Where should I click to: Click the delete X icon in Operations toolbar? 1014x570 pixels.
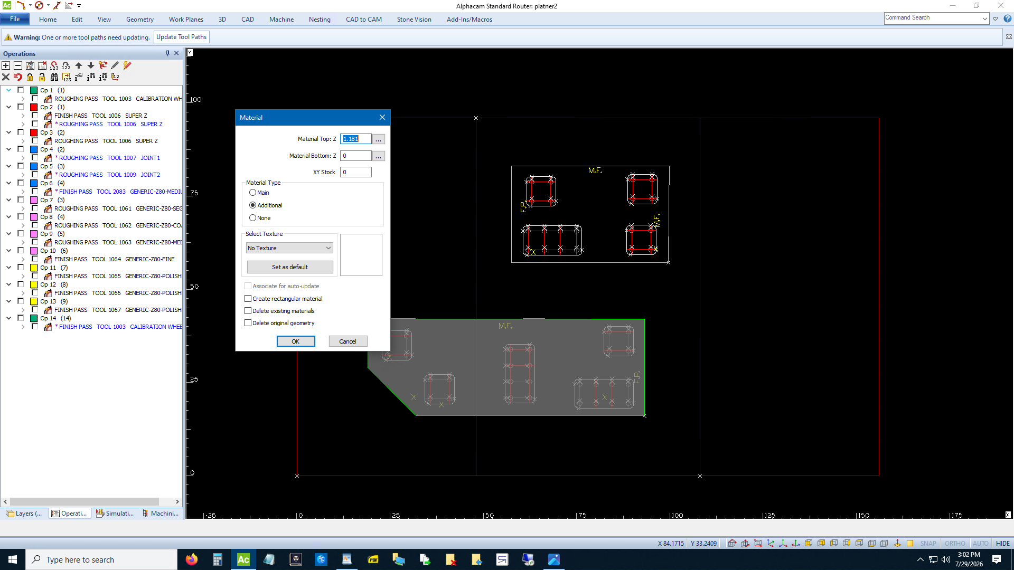click(x=6, y=77)
